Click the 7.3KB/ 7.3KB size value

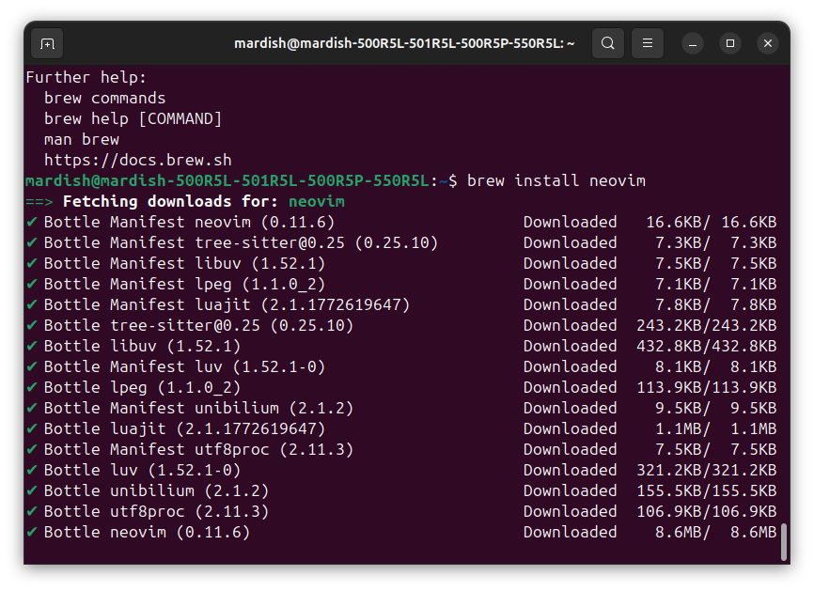(716, 242)
